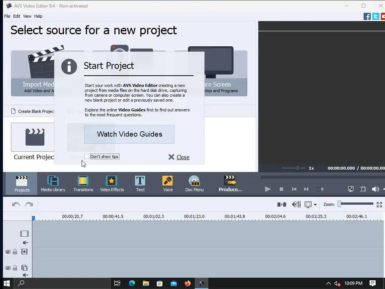
Task: Close the Start Project dialog
Action: point(179,157)
